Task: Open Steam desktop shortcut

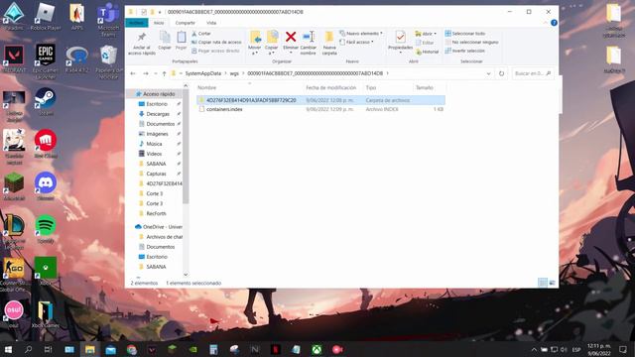Action: pos(45,102)
